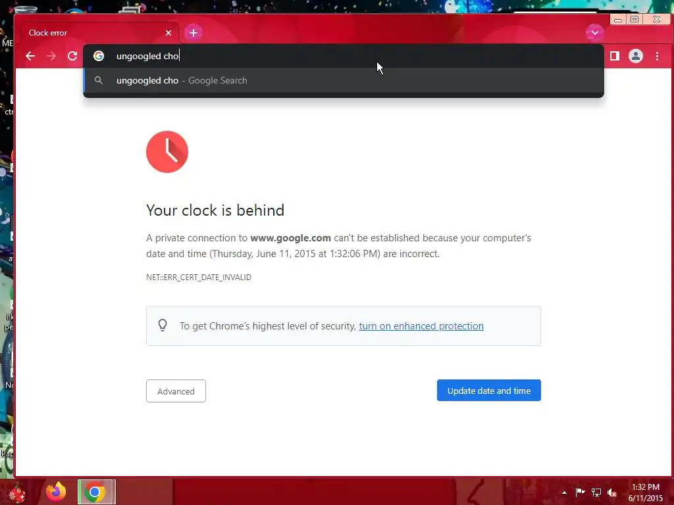Click the NET::ERR_CERT_DATE_INVALID error code
Screen dimensions: 674x505
coord(199,277)
